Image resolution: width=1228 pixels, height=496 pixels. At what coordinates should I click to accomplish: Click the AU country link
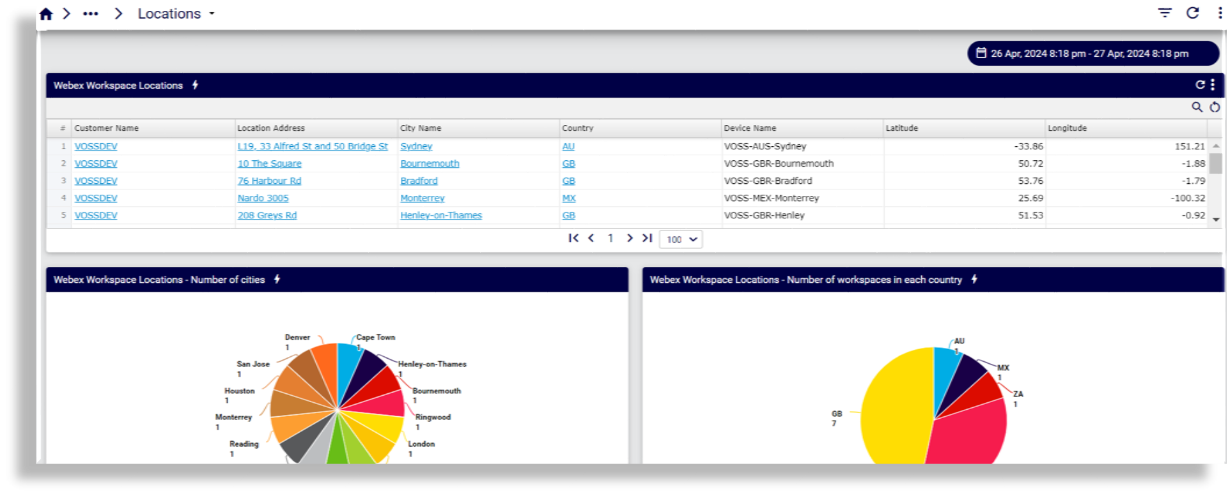click(x=568, y=146)
